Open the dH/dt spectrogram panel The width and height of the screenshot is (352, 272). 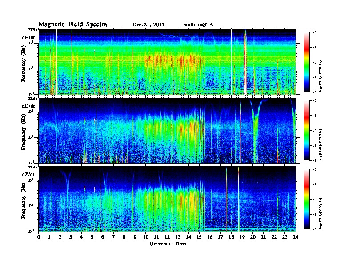(167, 62)
